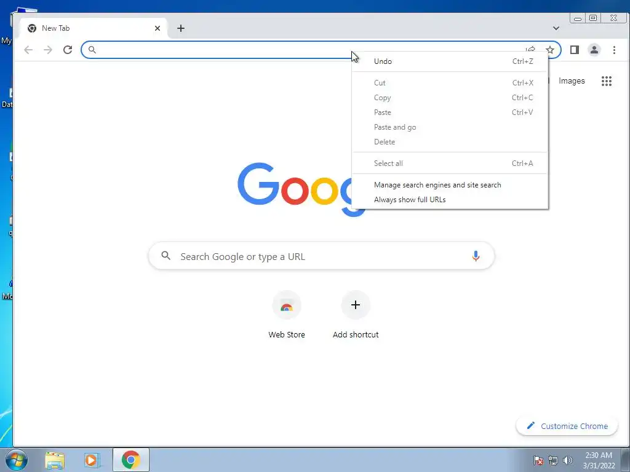Open a new tab with the plus button
This screenshot has height=472, width=630.
click(x=181, y=28)
